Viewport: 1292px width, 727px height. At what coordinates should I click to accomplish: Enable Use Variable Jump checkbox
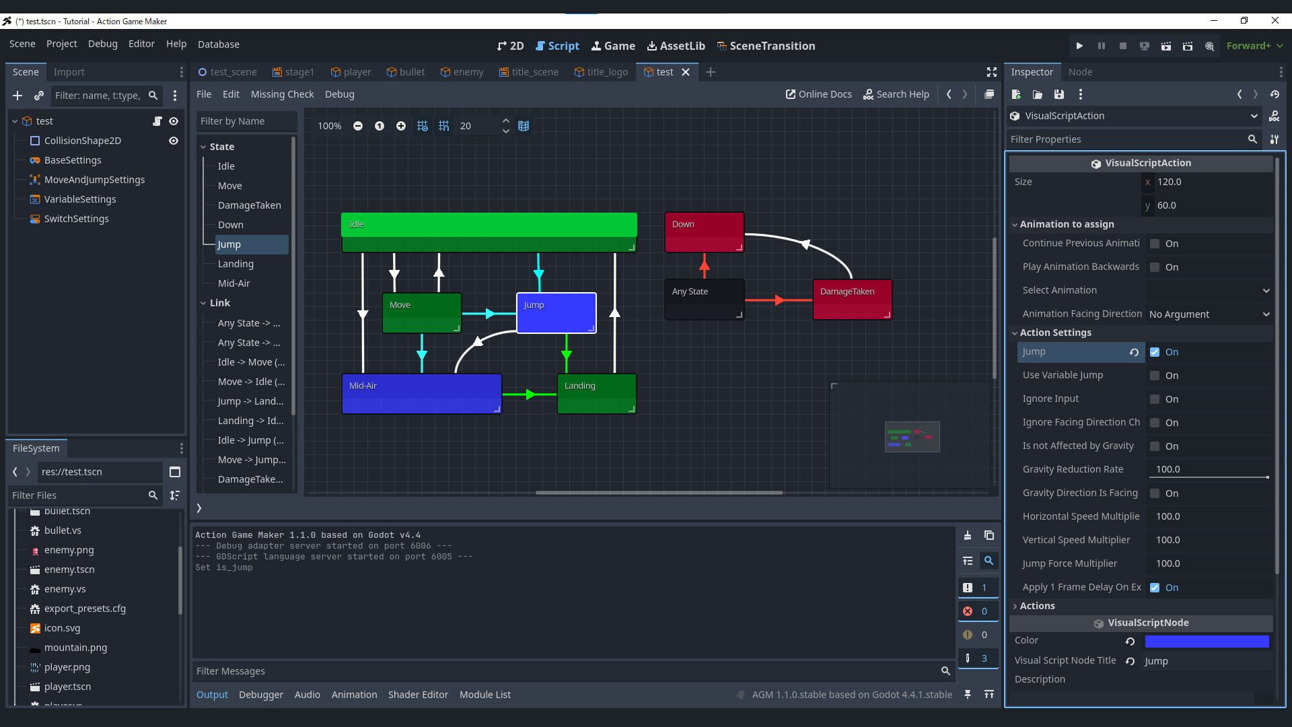[x=1155, y=376]
